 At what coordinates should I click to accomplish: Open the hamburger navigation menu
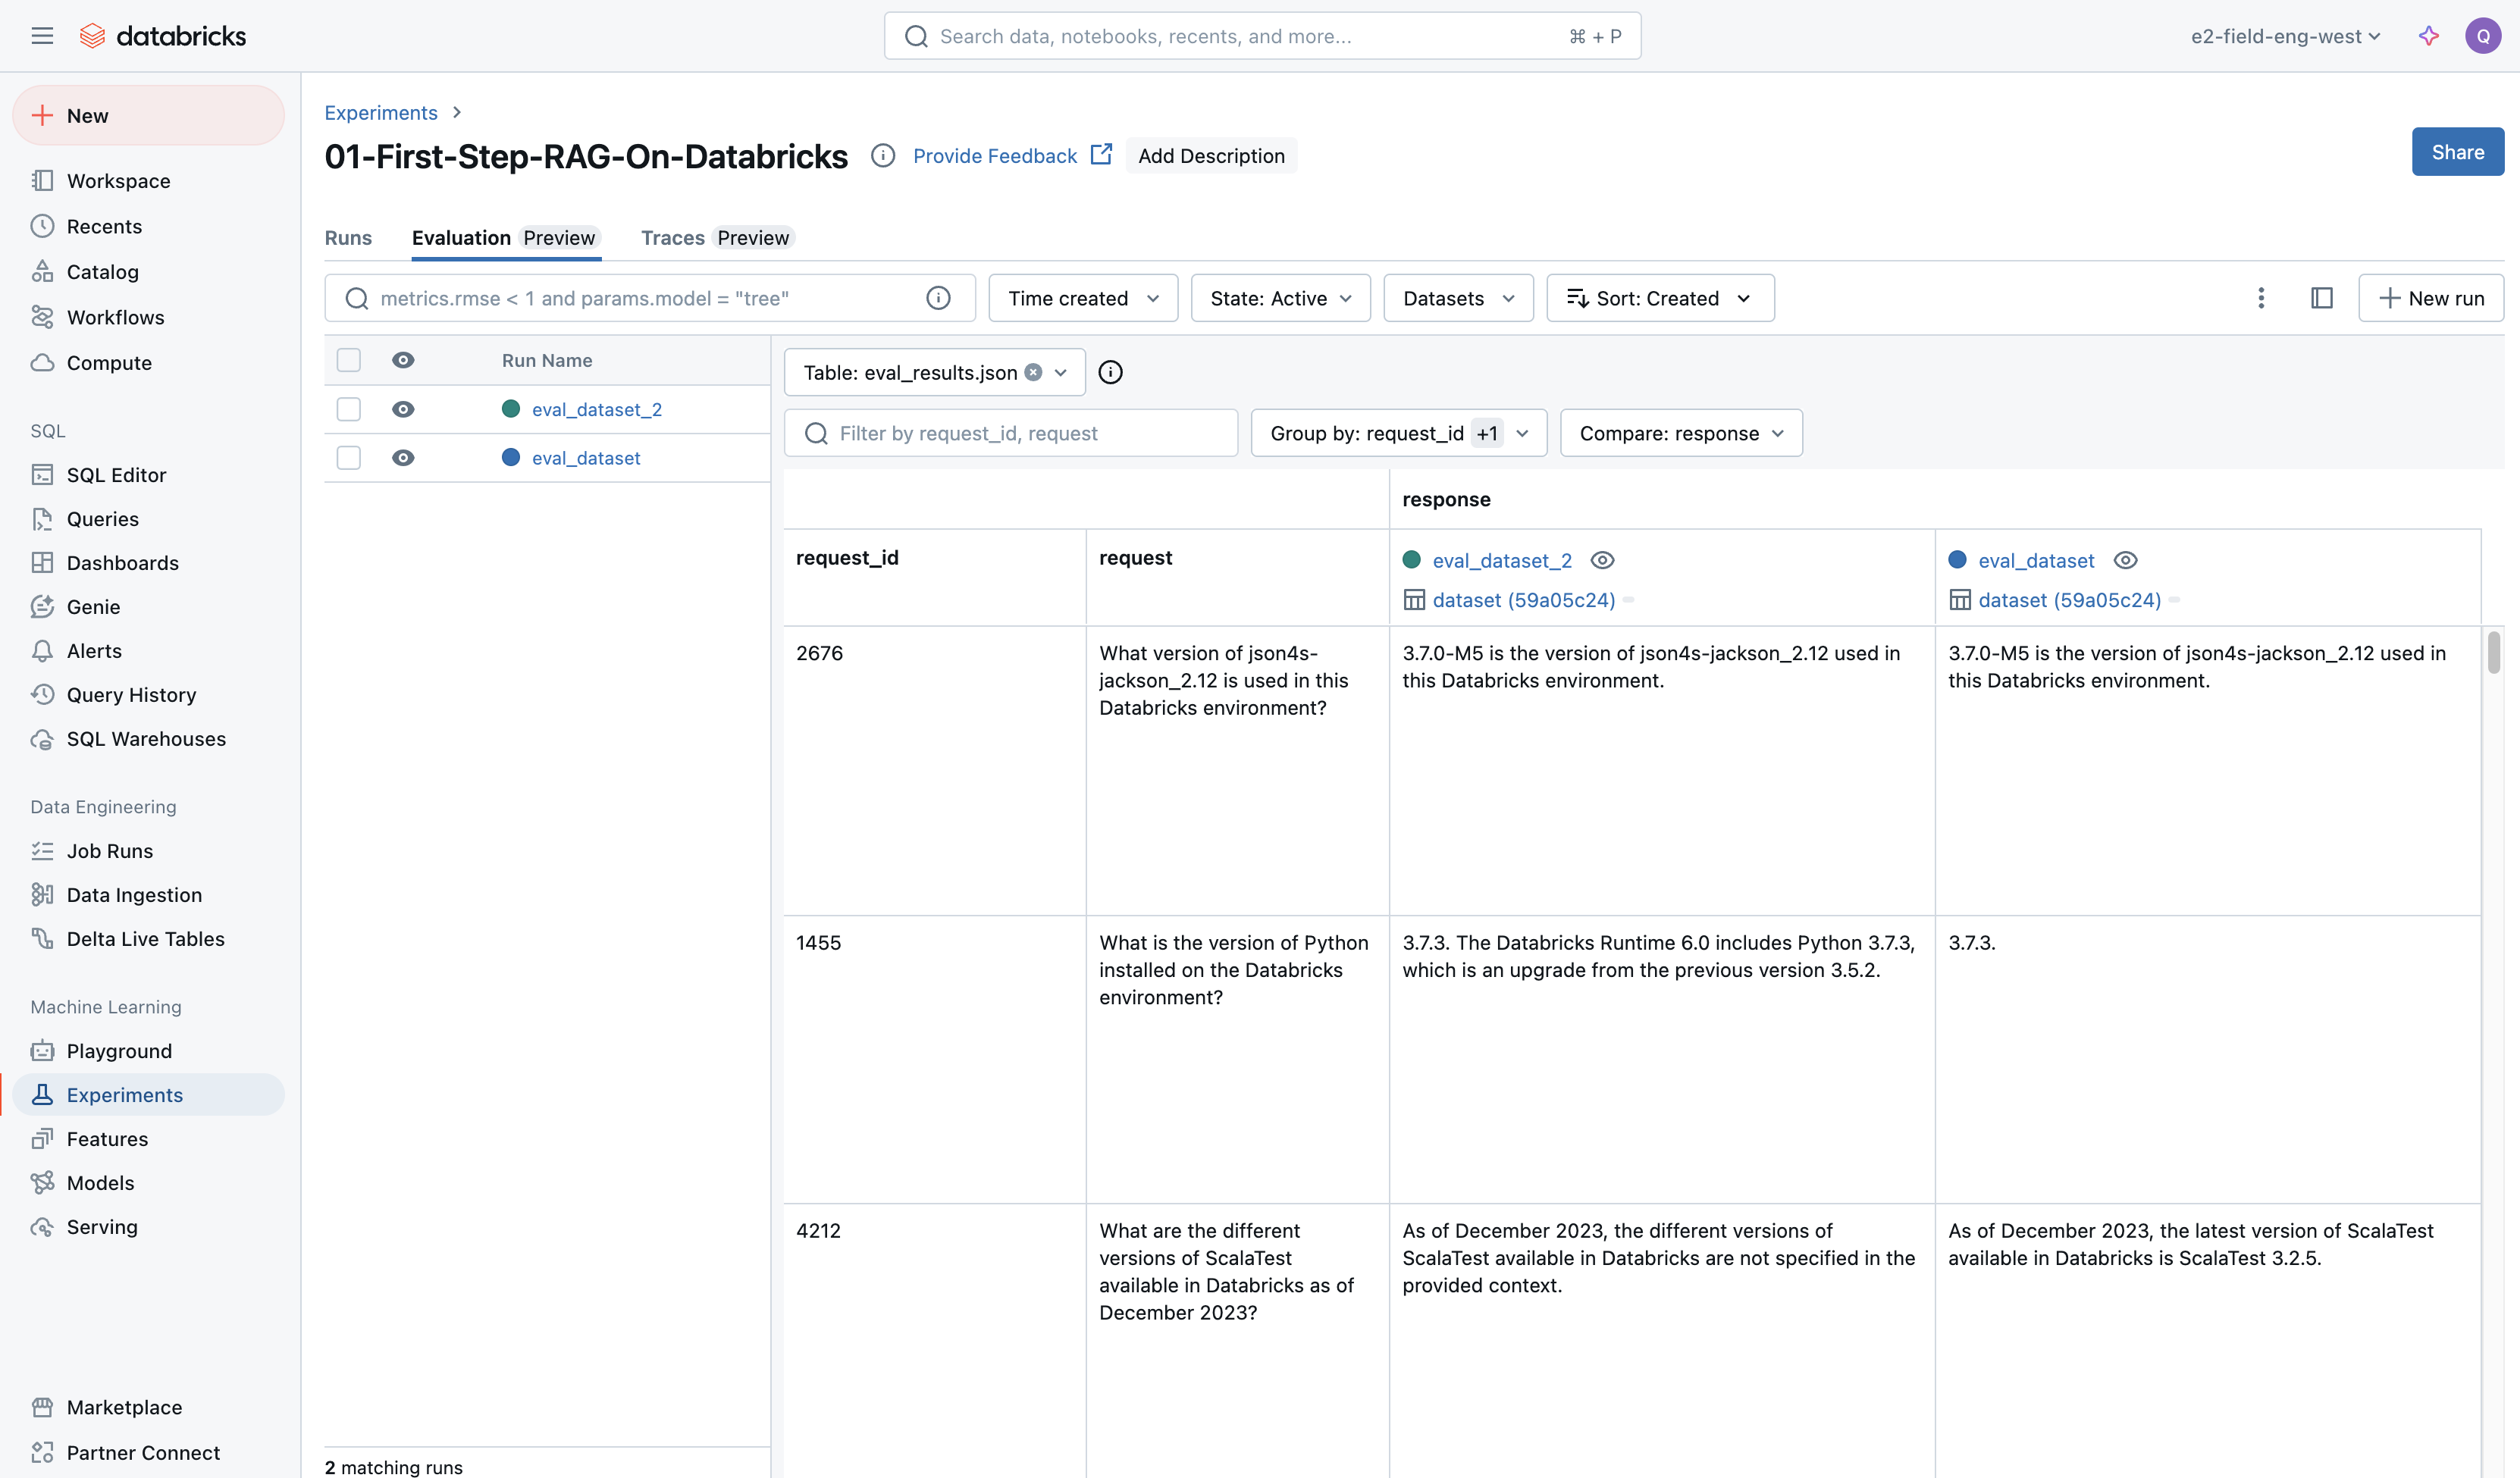(42, 36)
